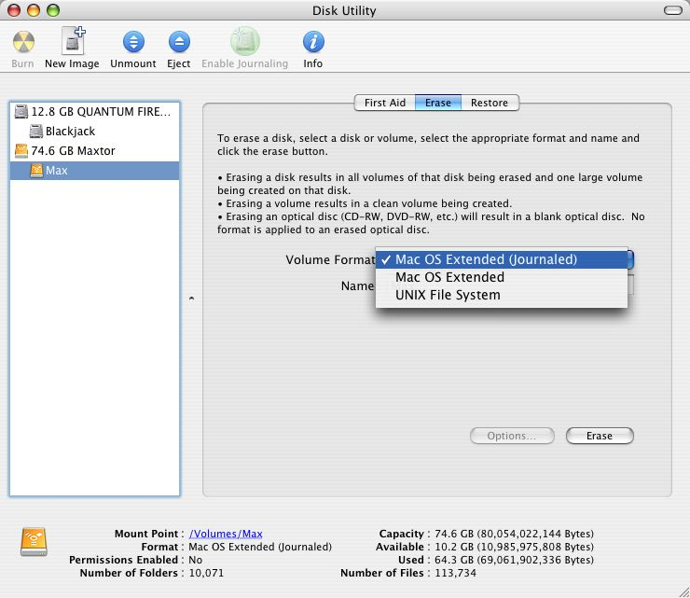Switch to the First Aid tab
The image size is (690, 598).
tap(384, 103)
